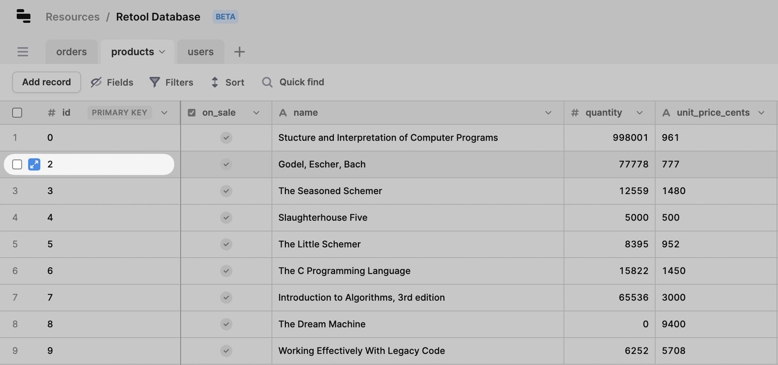Toggle the select-all rows checkbox

point(17,113)
